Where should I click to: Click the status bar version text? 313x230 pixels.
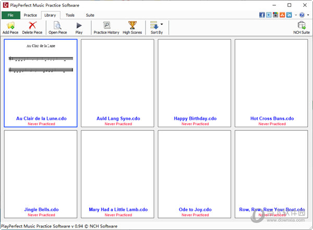[x=59, y=226]
